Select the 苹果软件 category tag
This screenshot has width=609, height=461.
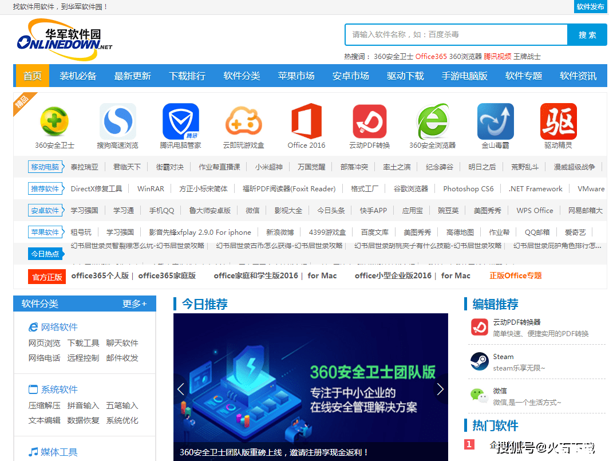45,232
